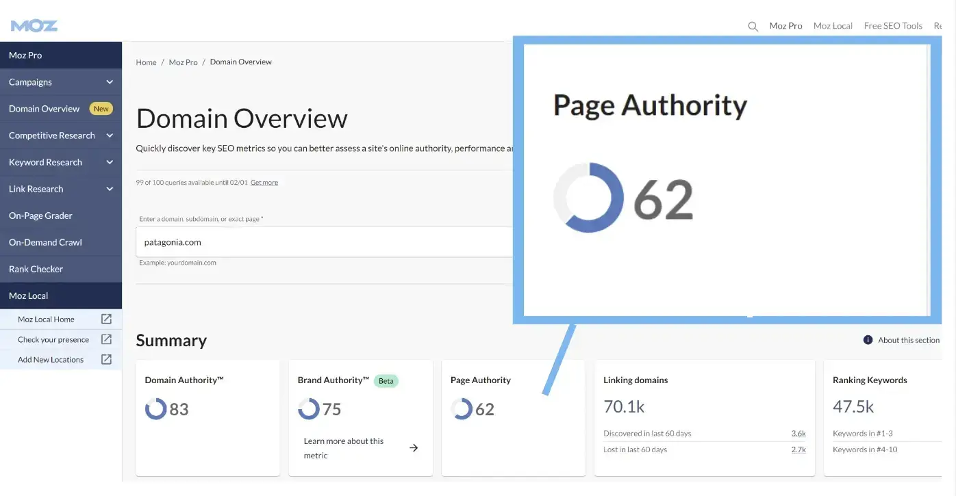
Task: Open the Free SEO Tools menu
Action: 892,25
